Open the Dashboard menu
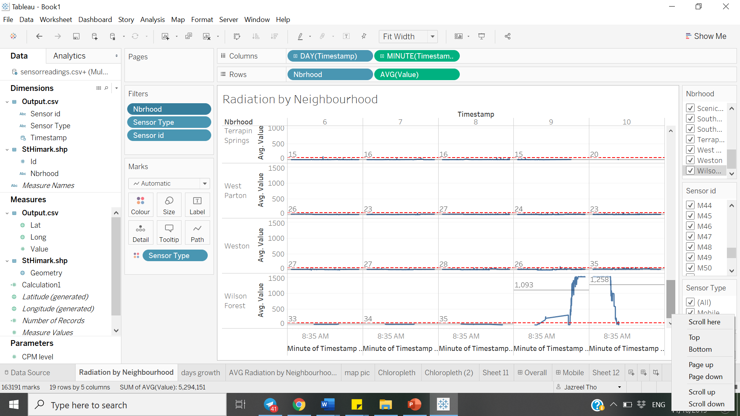Viewport: 740px width, 416px height. [95, 19]
